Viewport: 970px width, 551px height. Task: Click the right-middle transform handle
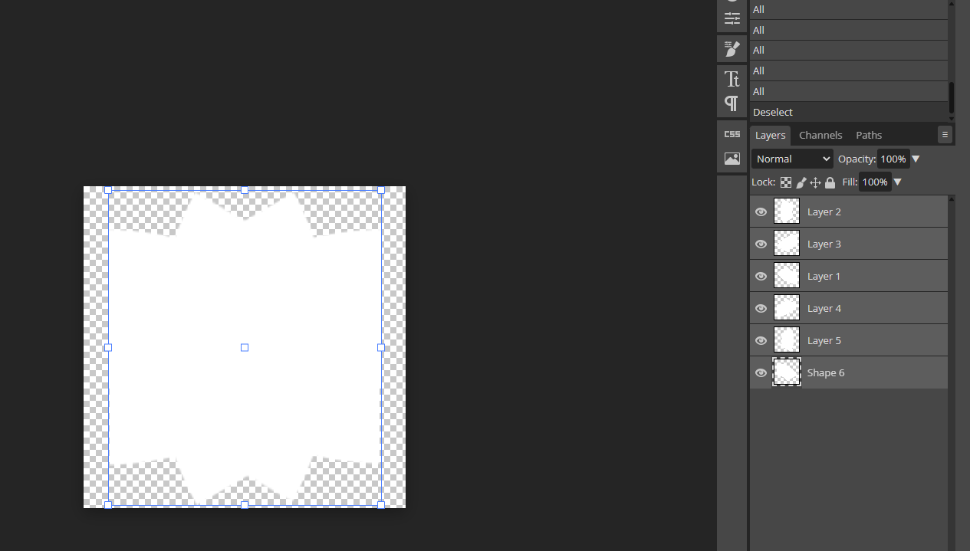click(381, 348)
